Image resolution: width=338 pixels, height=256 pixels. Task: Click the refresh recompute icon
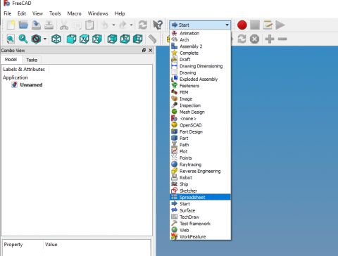point(143,25)
